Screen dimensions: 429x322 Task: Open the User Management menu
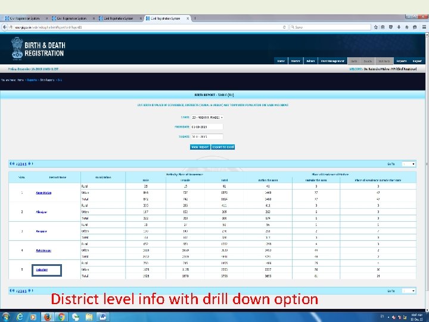[x=332, y=61]
